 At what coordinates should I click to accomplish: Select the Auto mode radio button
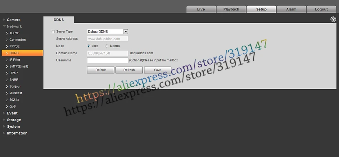(88, 46)
